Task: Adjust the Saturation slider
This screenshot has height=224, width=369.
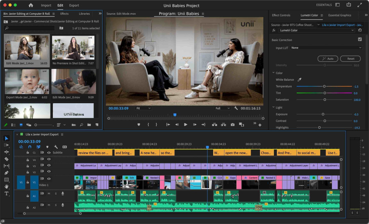Action: 324,100
